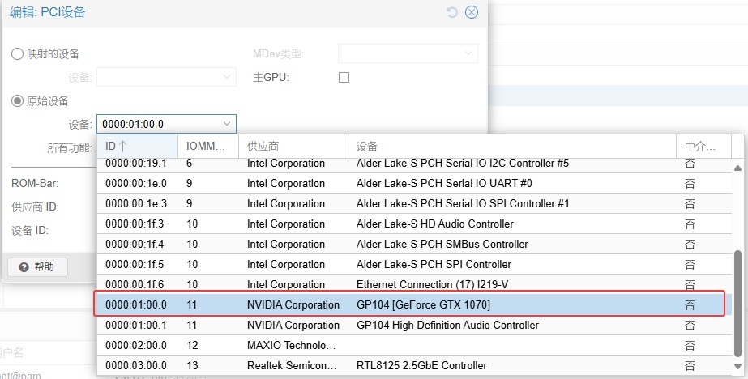This screenshot has height=379, width=748.
Task: Click the reset icon in dialog header
Action: point(452,12)
